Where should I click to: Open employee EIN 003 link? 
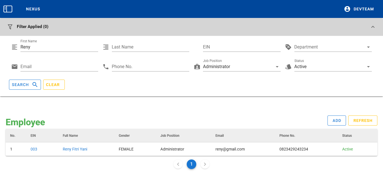pos(34,149)
